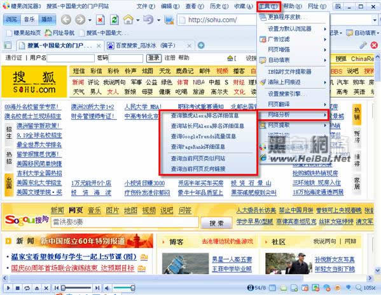Screen dimensions: 381x295
Task: Skip to previous track in media player
Action: pos(57,288)
